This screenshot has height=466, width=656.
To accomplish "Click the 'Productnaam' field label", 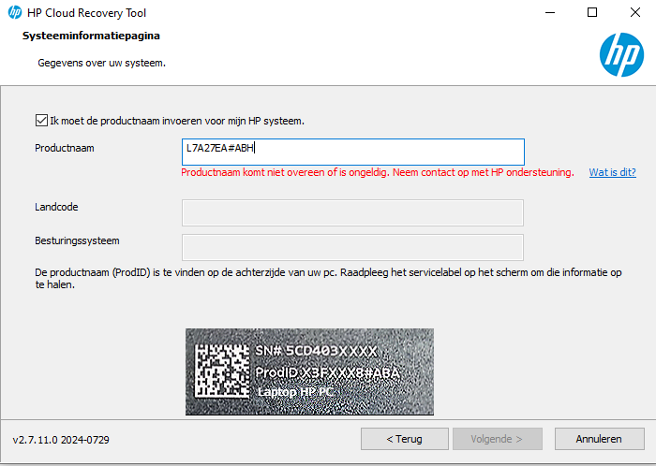I will click(x=65, y=148).
